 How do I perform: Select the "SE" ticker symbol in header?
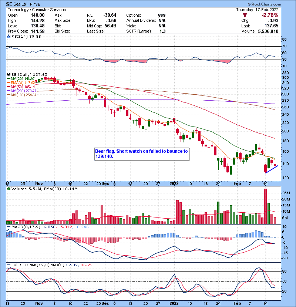pyautogui.click(x=9, y=4)
